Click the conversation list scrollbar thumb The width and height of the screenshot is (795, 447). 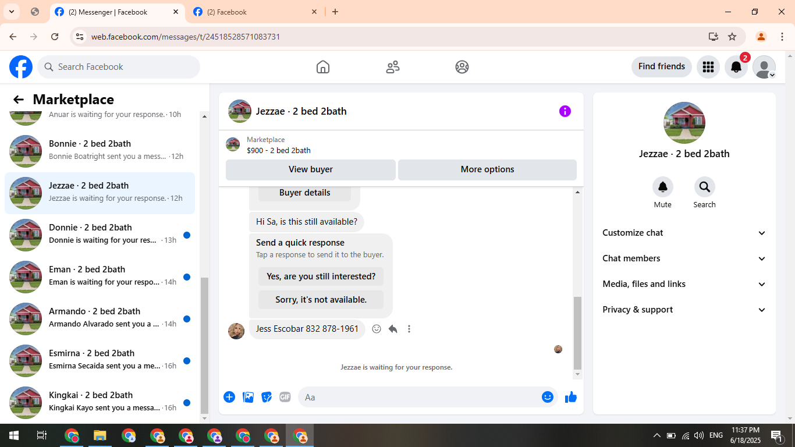pyautogui.click(x=204, y=345)
